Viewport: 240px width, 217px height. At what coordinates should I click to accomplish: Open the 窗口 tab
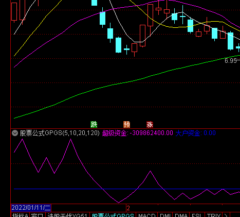(x=38, y=215)
